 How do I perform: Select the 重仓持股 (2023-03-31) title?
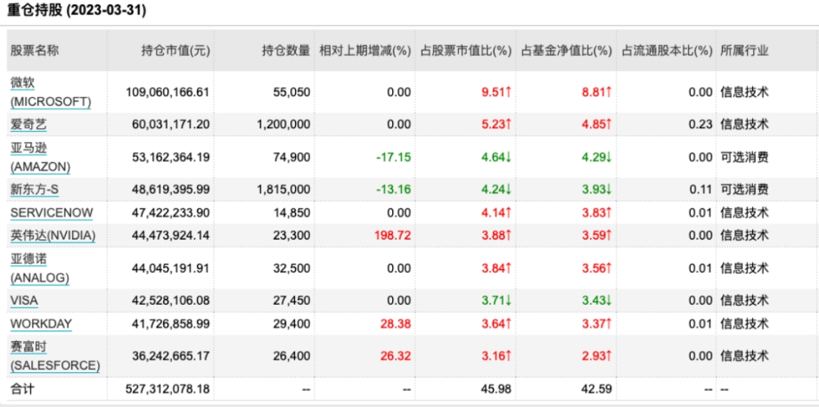pos(77,11)
